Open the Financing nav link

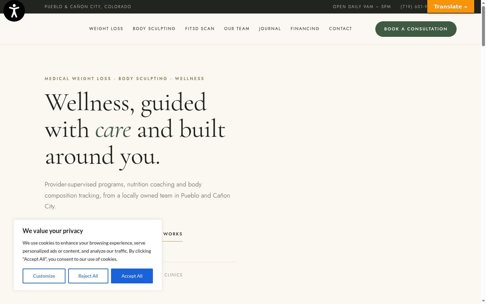(305, 29)
